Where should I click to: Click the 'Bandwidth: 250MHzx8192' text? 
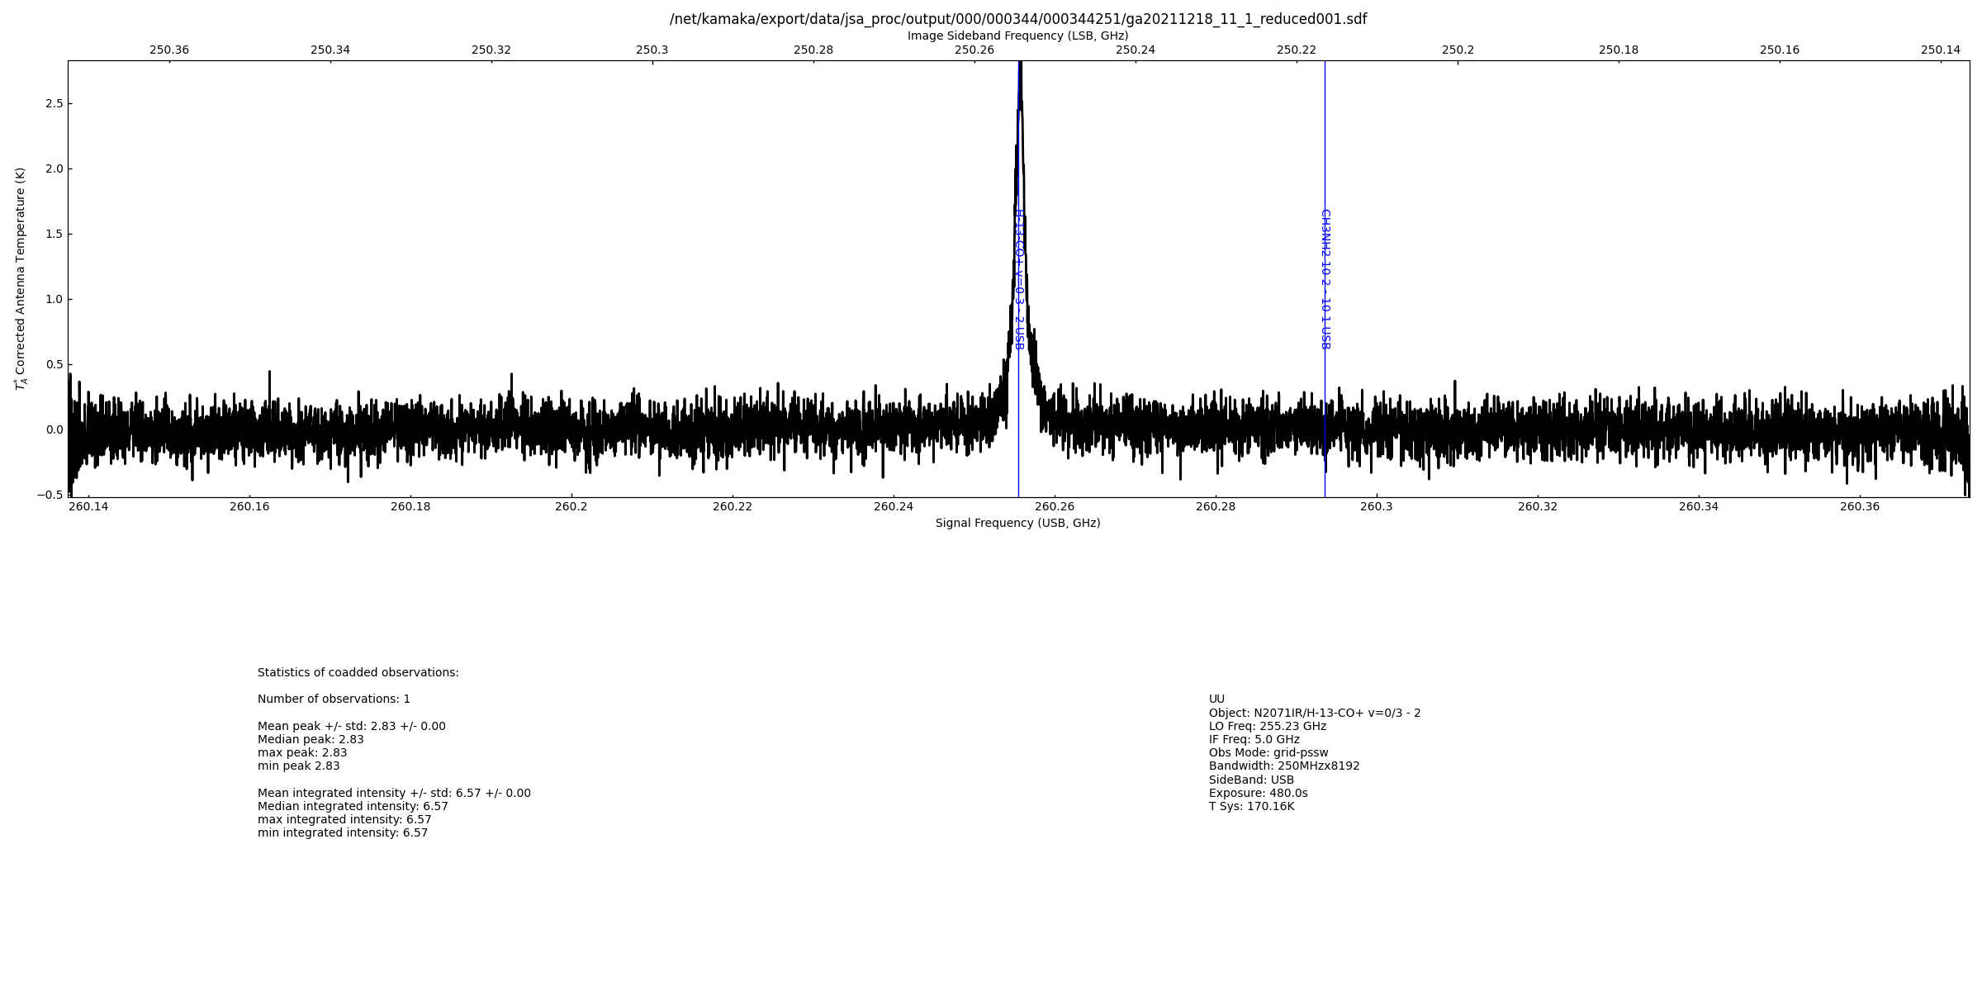pyautogui.click(x=1283, y=766)
